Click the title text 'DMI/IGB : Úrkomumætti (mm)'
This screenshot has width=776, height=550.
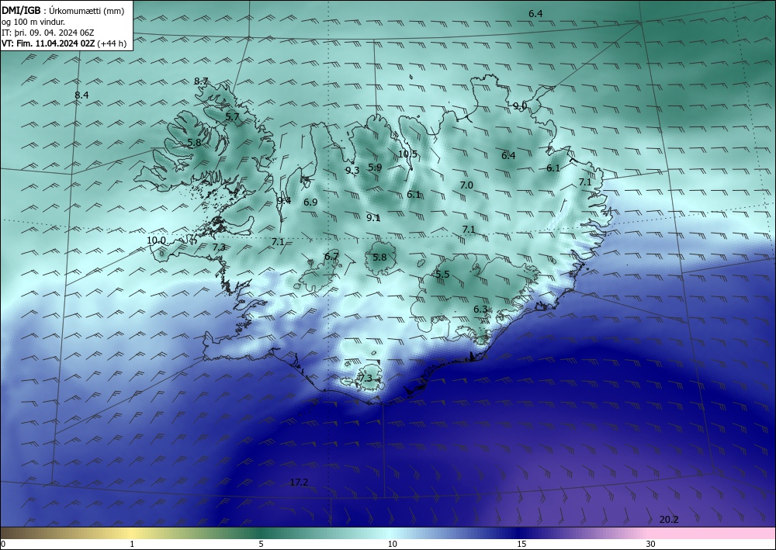pyautogui.click(x=63, y=10)
